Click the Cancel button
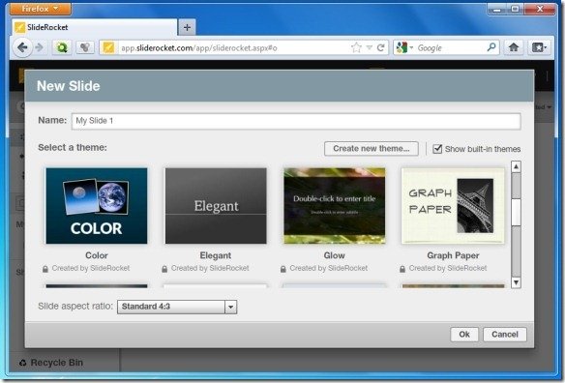This screenshot has height=383, width=565. [x=504, y=335]
